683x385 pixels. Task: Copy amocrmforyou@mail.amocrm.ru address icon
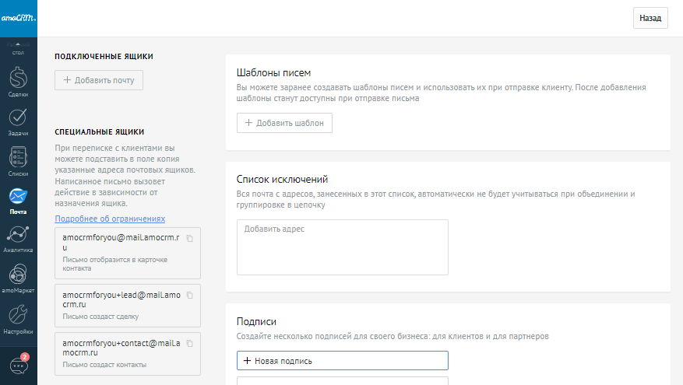point(190,238)
